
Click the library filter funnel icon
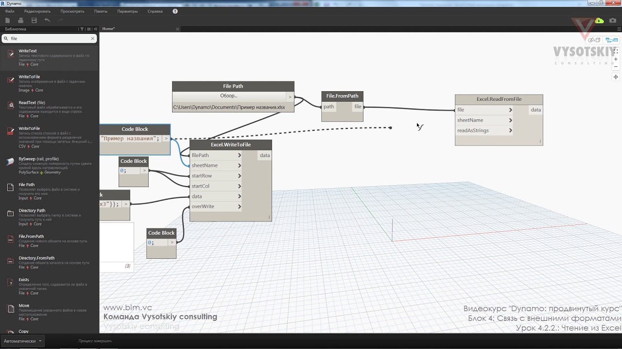tap(82, 29)
